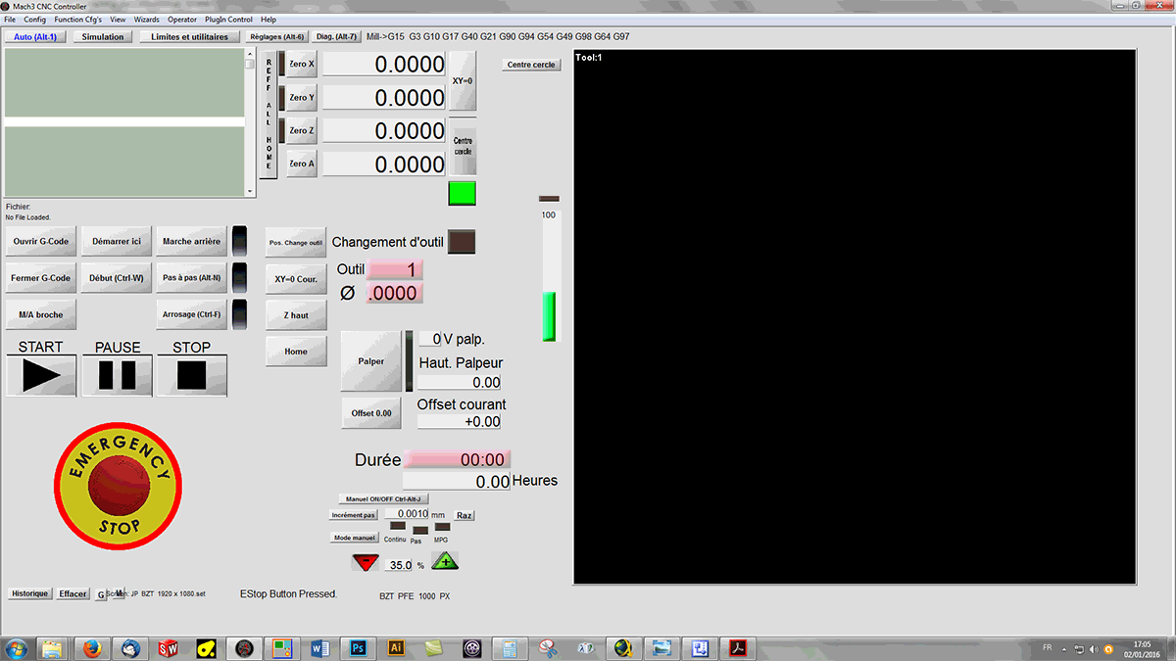The width and height of the screenshot is (1176, 661).
Task: Click the Démarrer ici button
Action: point(117,241)
